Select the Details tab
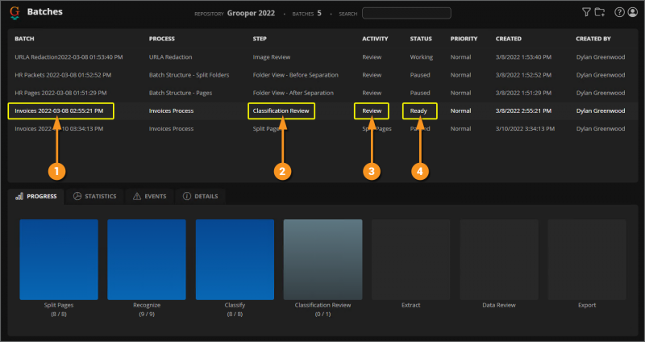This screenshot has width=645, height=342. (200, 196)
